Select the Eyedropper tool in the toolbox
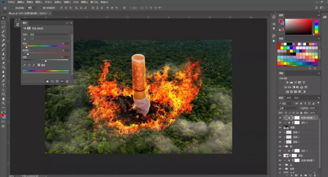This screenshot has width=328, height=177. coord(3,40)
